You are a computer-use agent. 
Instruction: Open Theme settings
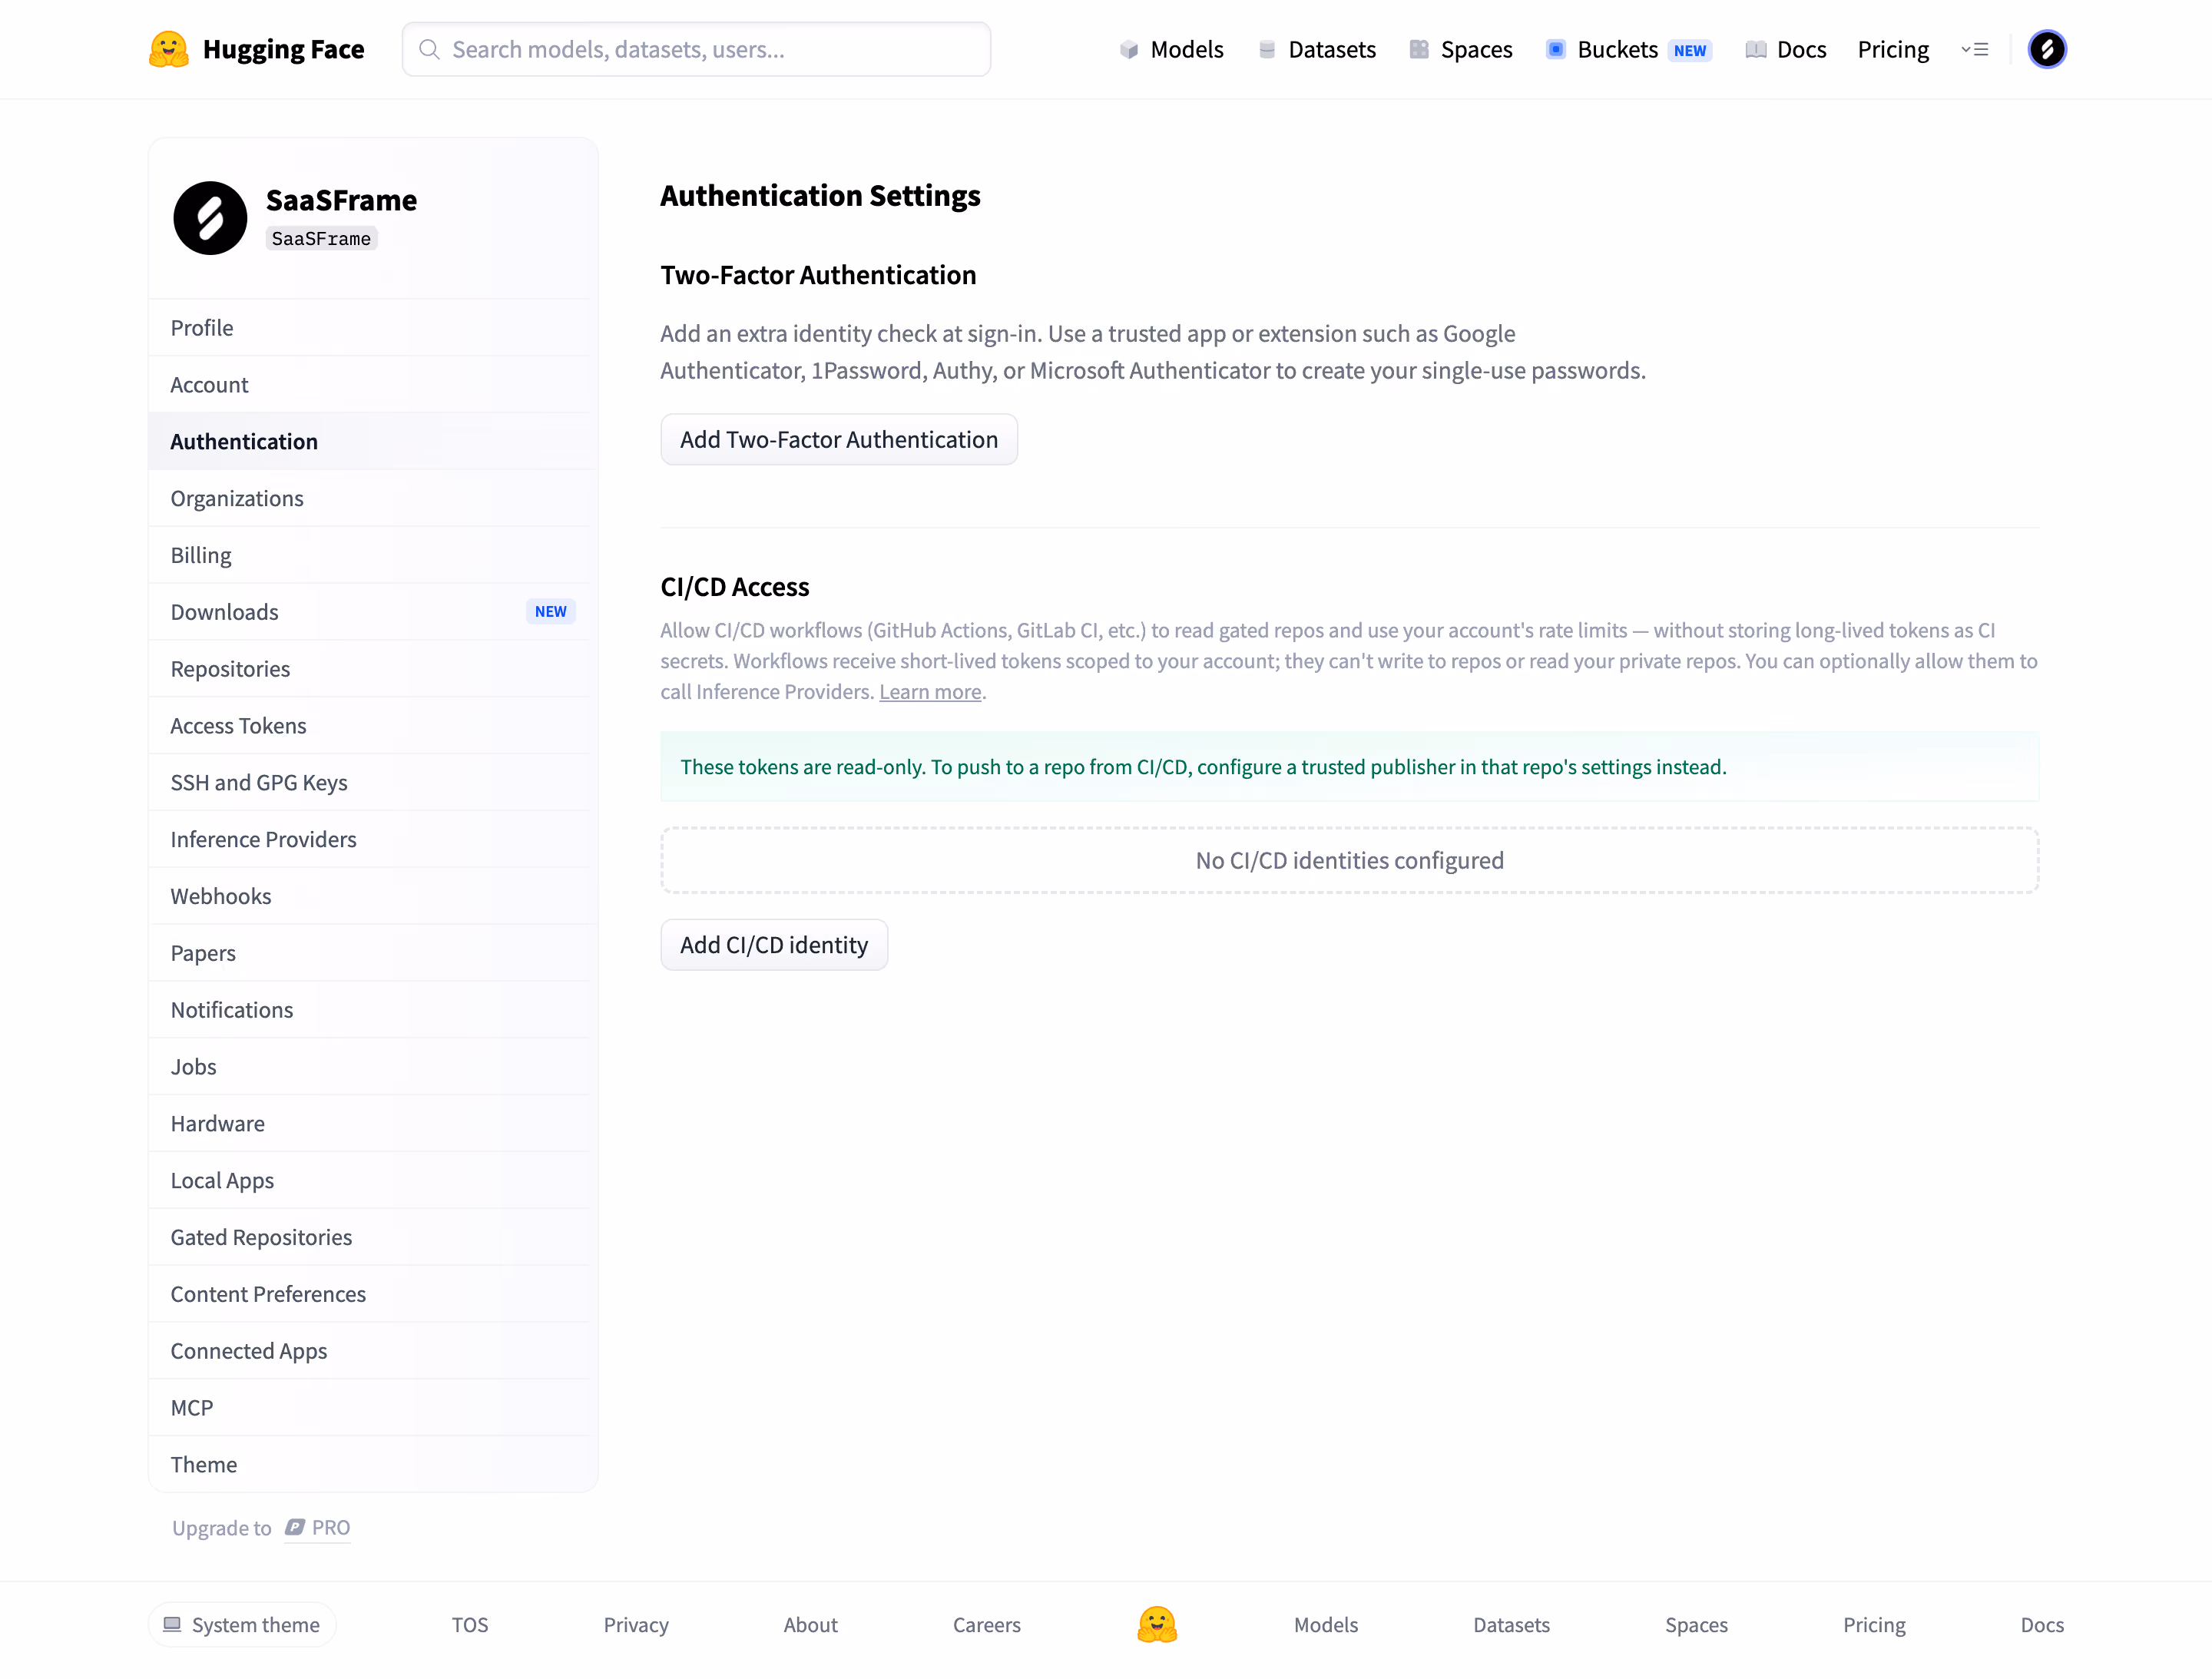click(x=373, y=1464)
